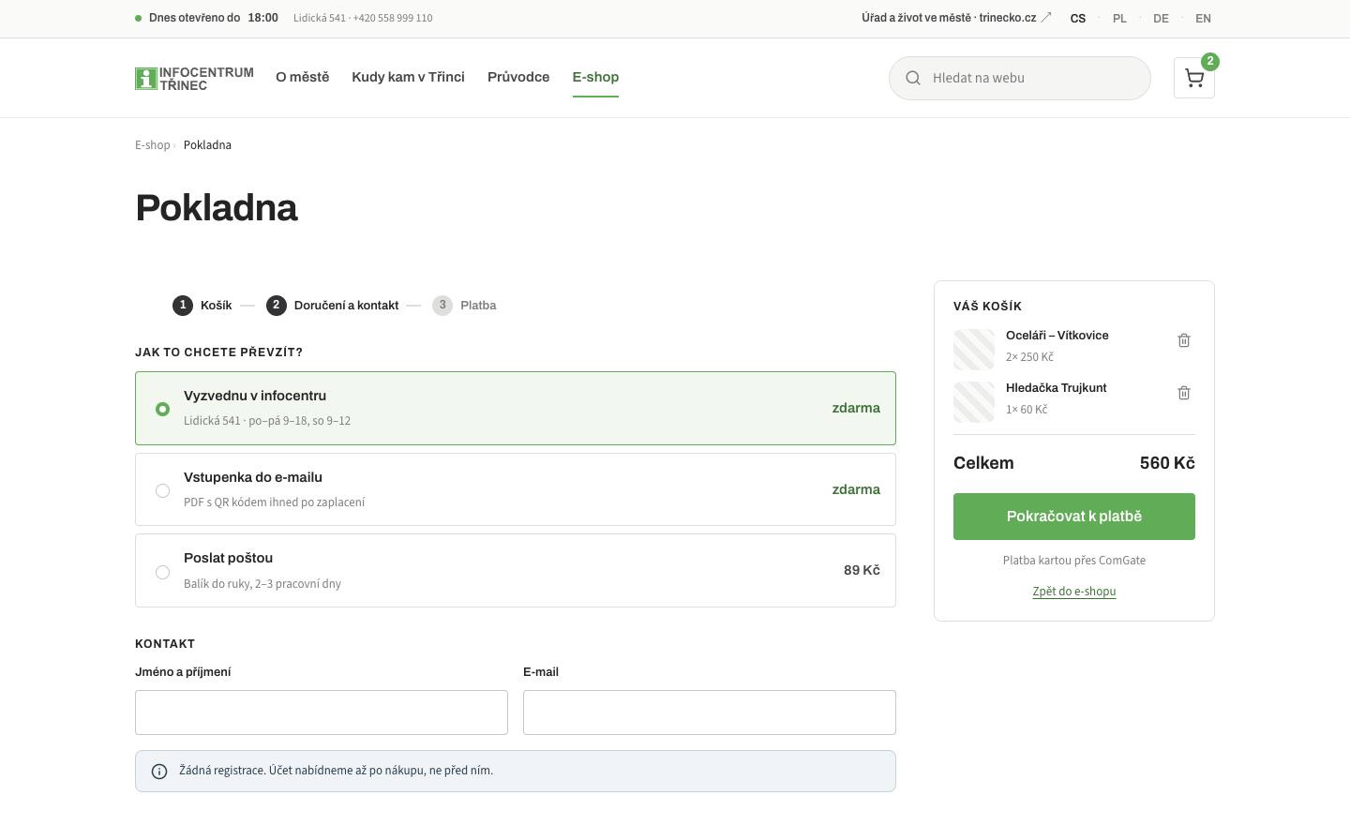1350x825 pixels.
Task: Click the Oceláři – Vítkovice product thumbnail
Action: coord(974,350)
